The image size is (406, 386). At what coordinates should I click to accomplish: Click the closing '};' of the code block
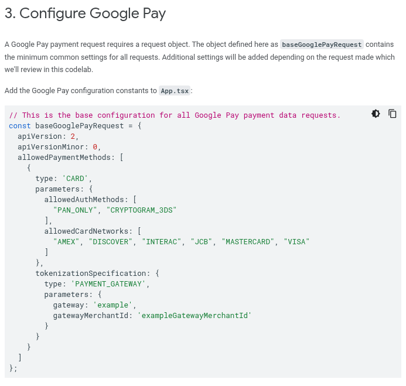pyautogui.click(x=13, y=368)
